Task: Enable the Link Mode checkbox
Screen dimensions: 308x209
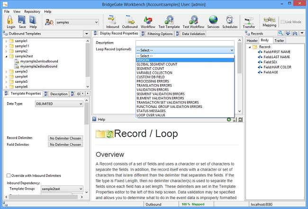Action: point(282,22)
